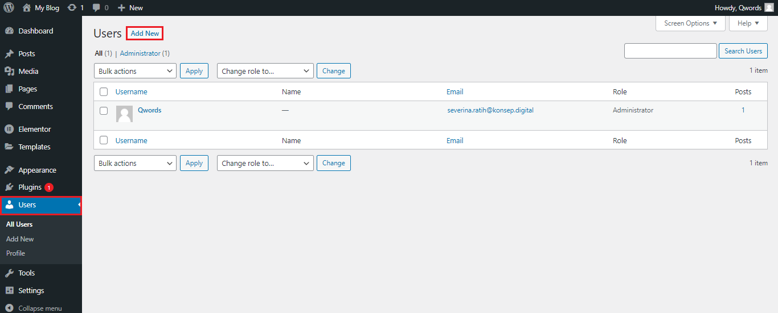The height and width of the screenshot is (313, 778).
Task: Open the updates icon in admin bar
Action: pos(72,8)
